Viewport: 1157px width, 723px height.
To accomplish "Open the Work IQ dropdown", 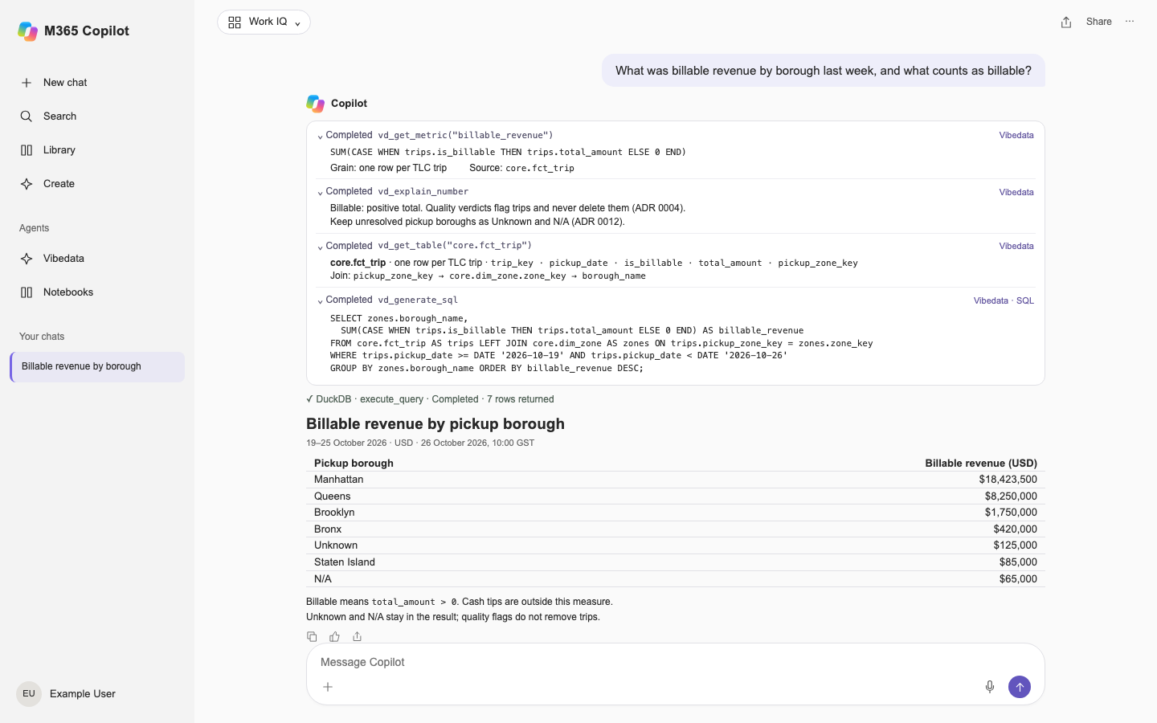I will pos(264,22).
